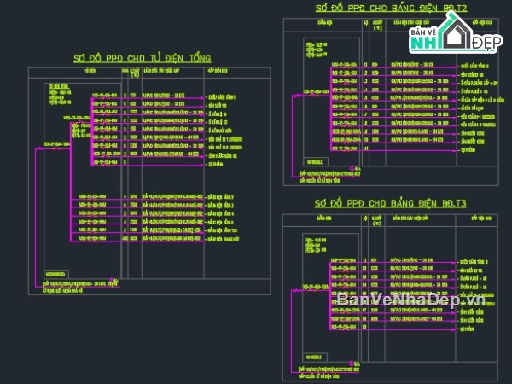
Task: Select the "SƠ ĐỒ PPD CHO TỦ ĐIỆN TỔNG" title
Action: point(142,58)
